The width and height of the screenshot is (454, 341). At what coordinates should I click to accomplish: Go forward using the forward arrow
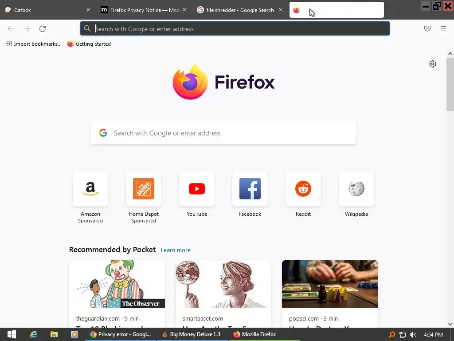click(27, 29)
